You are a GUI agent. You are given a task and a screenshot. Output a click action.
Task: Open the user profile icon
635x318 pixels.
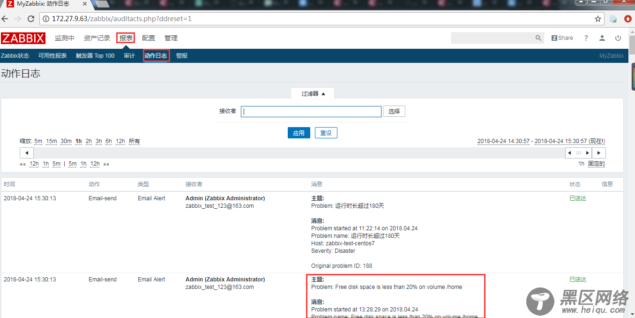click(602, 38)
